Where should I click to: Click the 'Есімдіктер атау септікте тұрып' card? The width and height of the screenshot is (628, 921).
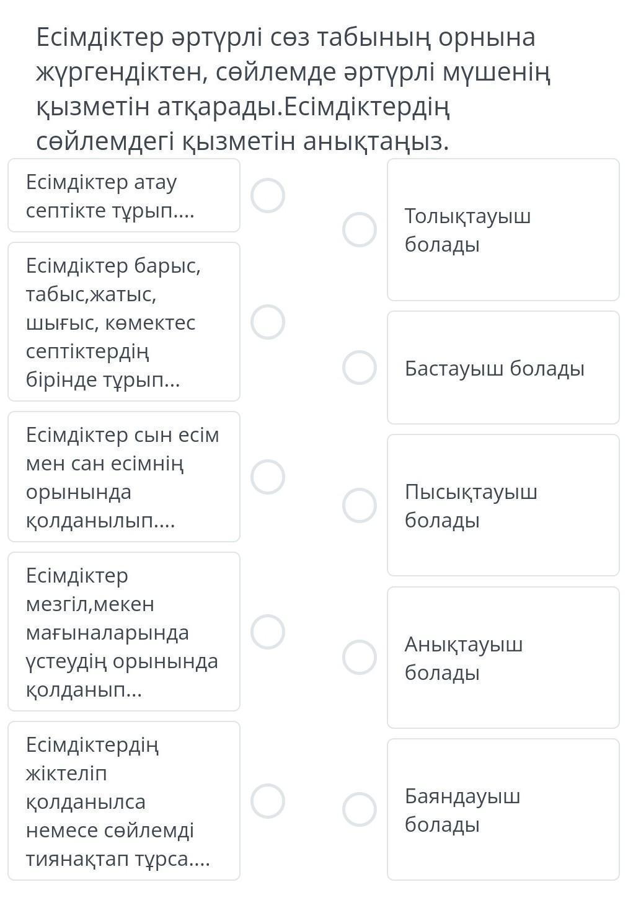click(x=124, y=196)
